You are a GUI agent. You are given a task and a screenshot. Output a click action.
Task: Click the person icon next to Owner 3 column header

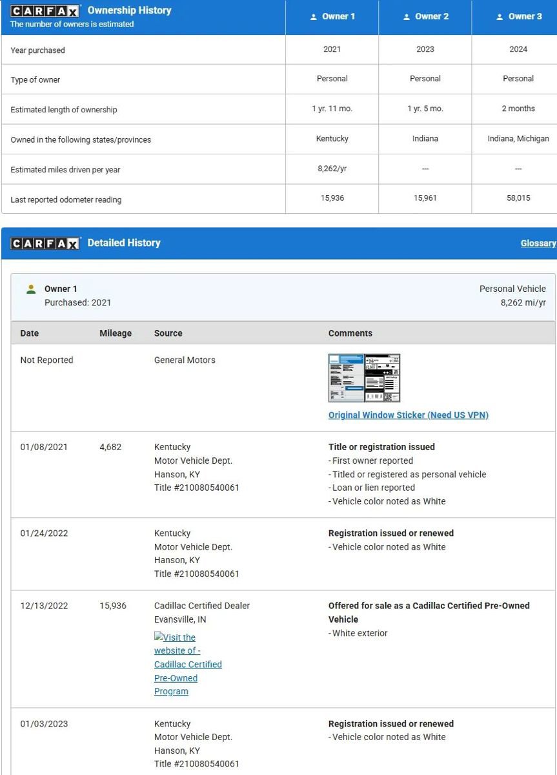pos(500,17)
